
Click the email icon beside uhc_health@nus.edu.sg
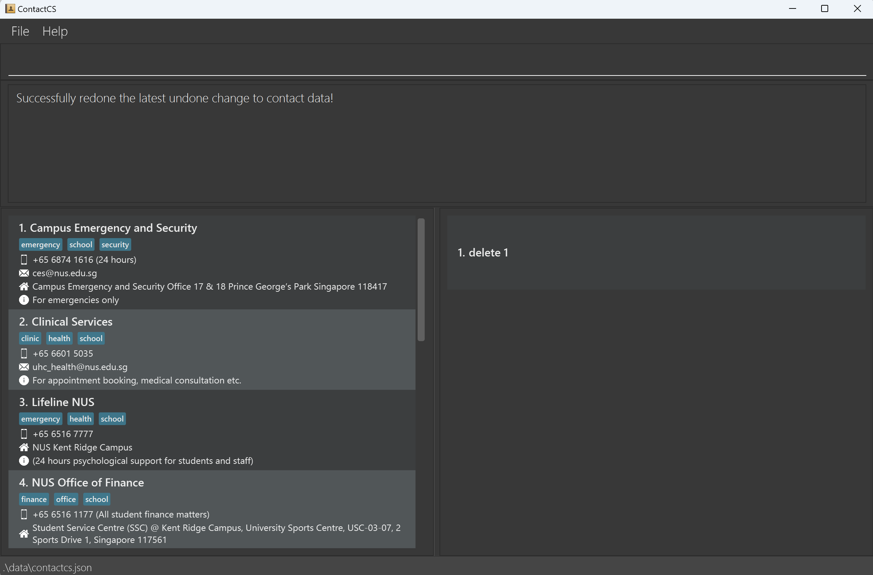click(24, 367)
